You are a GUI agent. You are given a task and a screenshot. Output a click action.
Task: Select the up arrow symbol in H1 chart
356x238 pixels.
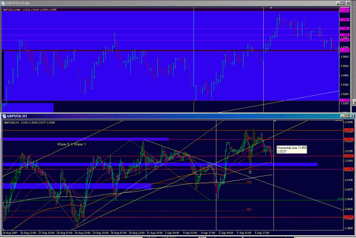(x=250, y=172)
